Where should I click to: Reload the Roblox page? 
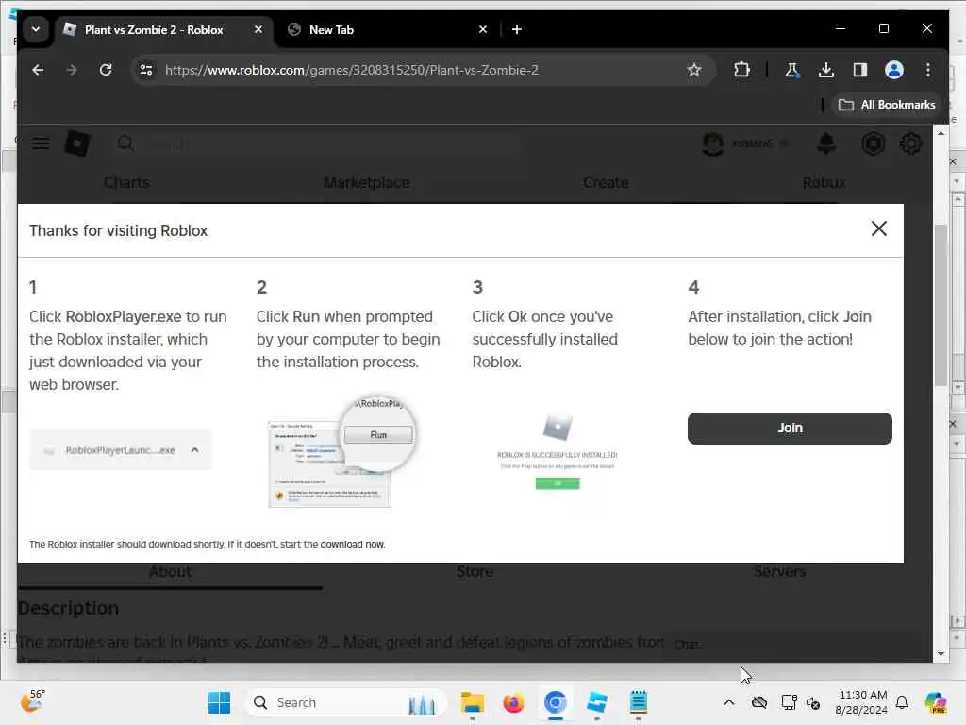click(106, 70)
